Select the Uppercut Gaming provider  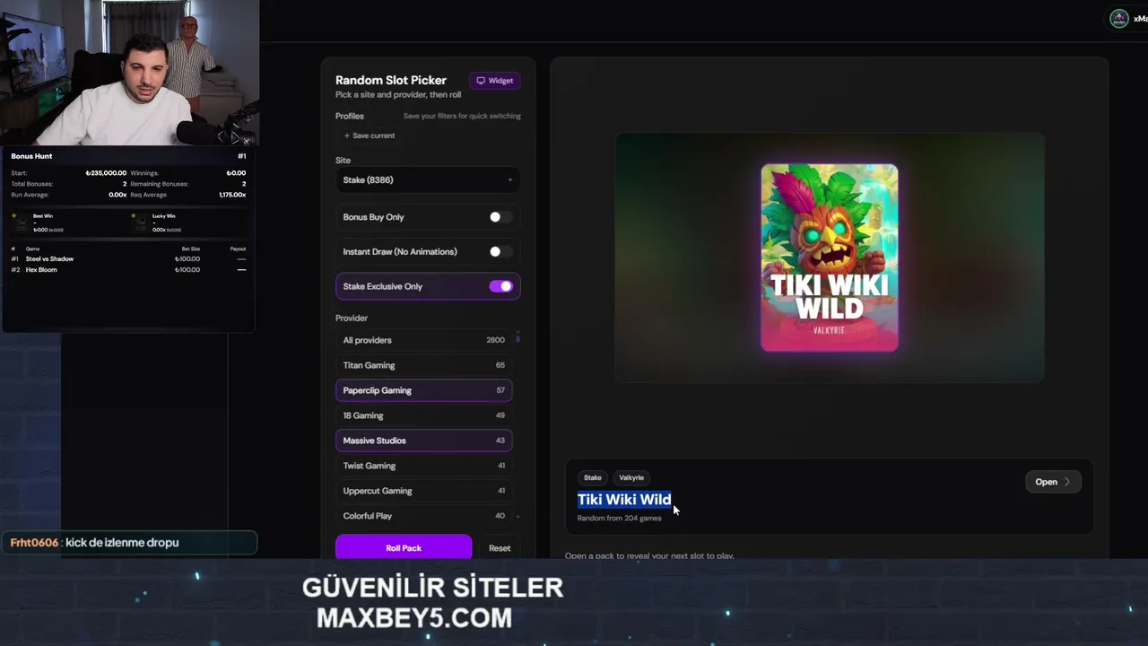[x=423, y=491]
